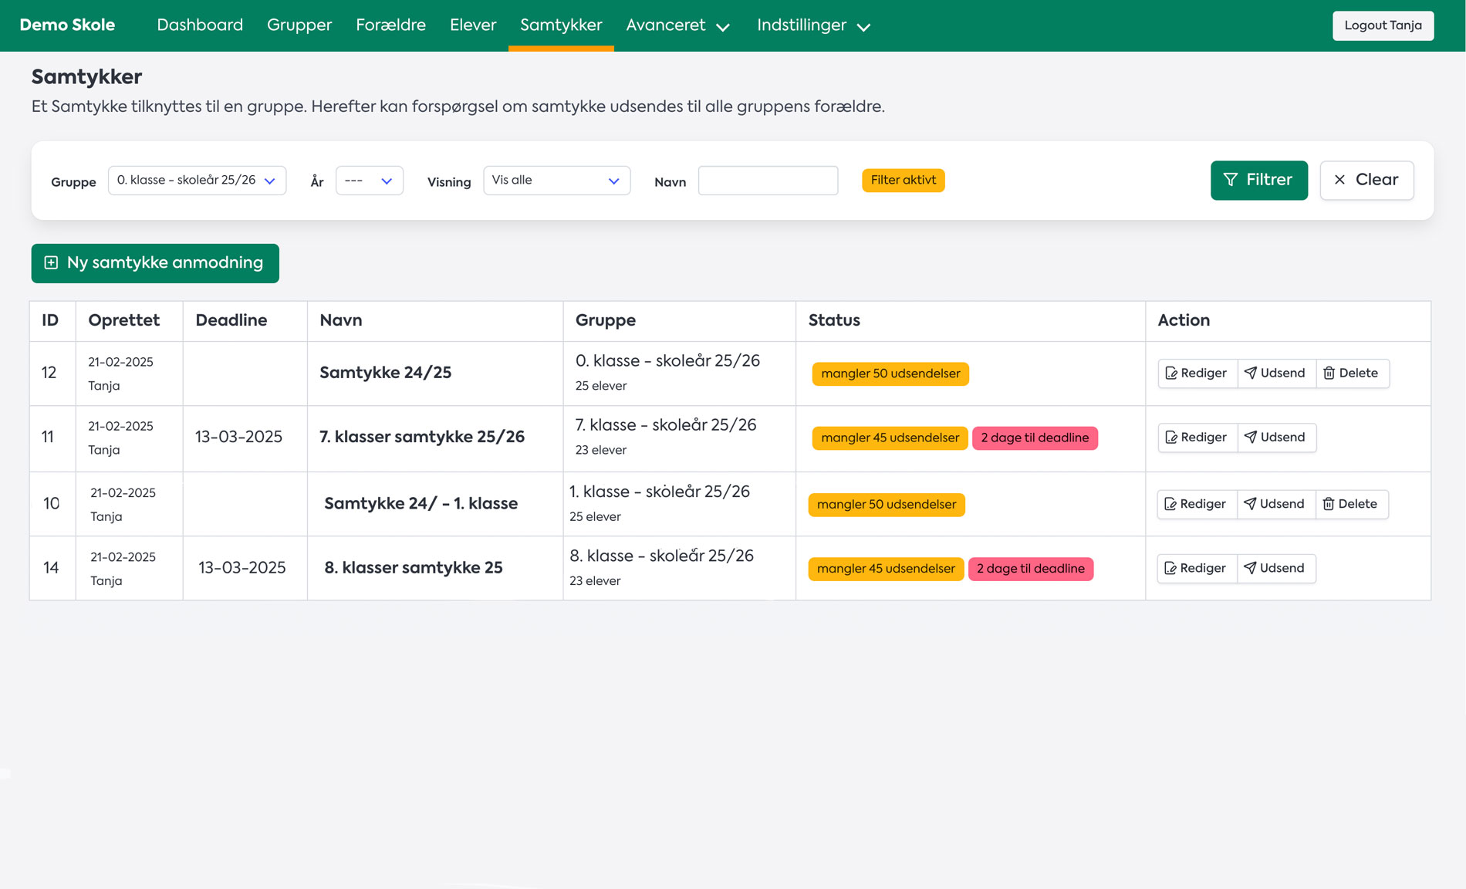Open Elever in the top navigation

[473, 25]
